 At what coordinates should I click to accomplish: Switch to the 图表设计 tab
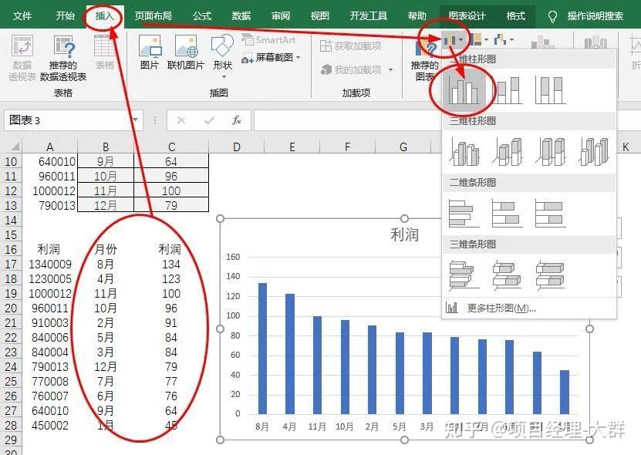[467, 16]
